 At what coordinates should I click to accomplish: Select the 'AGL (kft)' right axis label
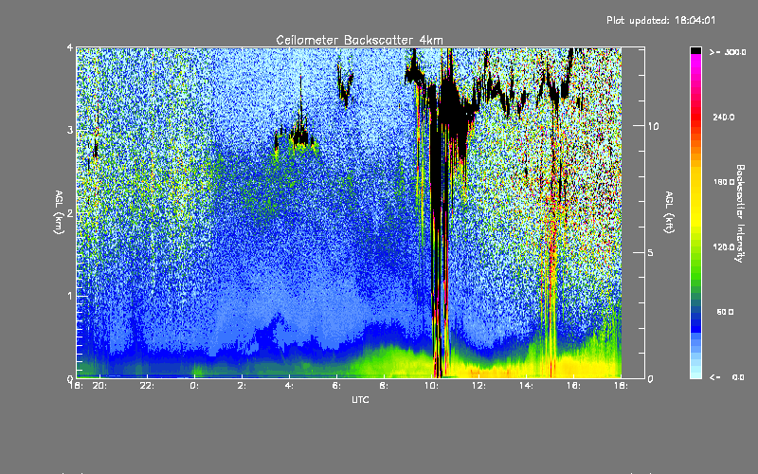(669, 212)
